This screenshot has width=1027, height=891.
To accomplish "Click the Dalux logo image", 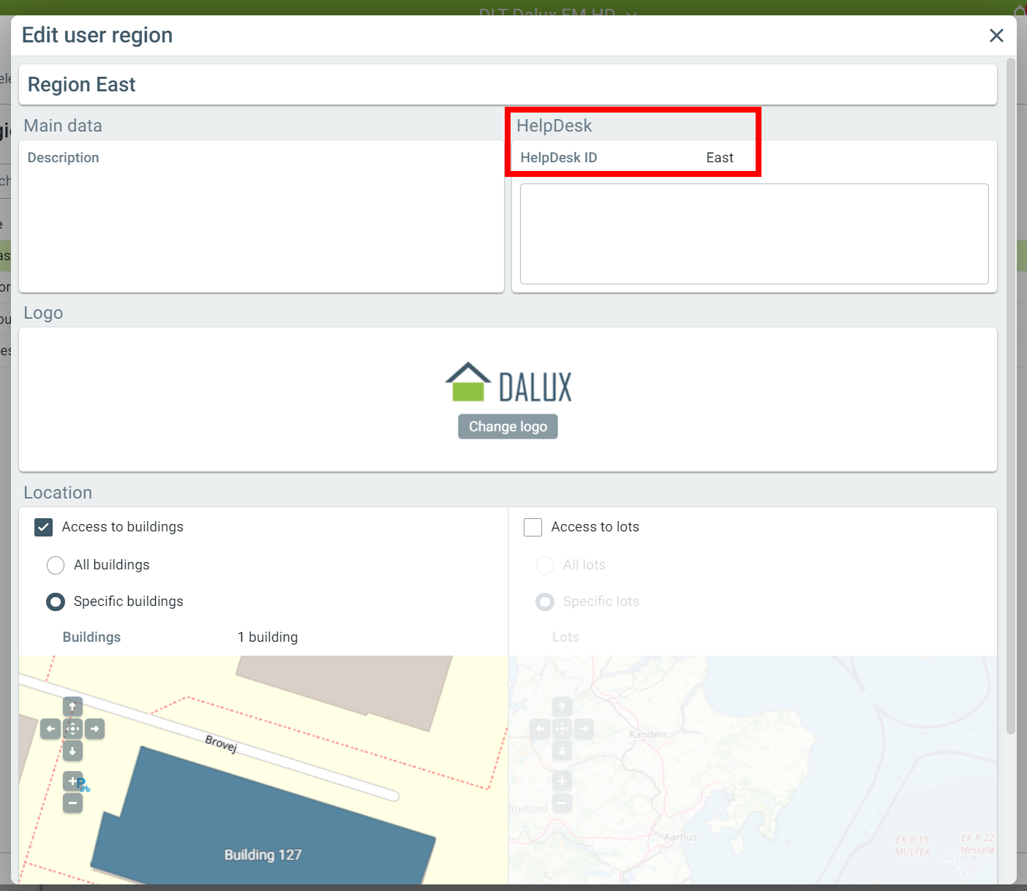I will (508, 381).
